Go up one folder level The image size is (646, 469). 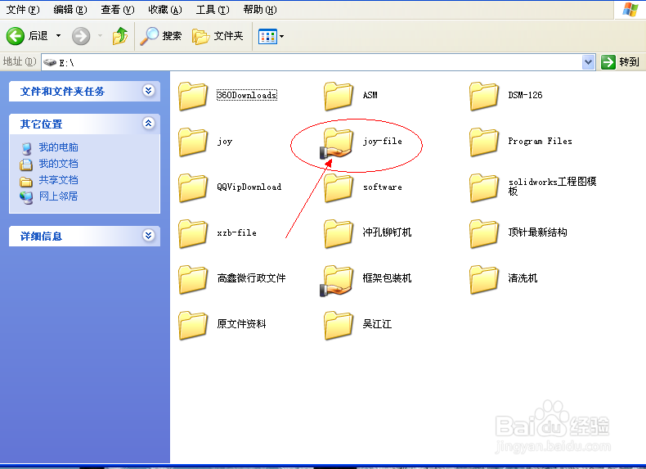point(120,36)
